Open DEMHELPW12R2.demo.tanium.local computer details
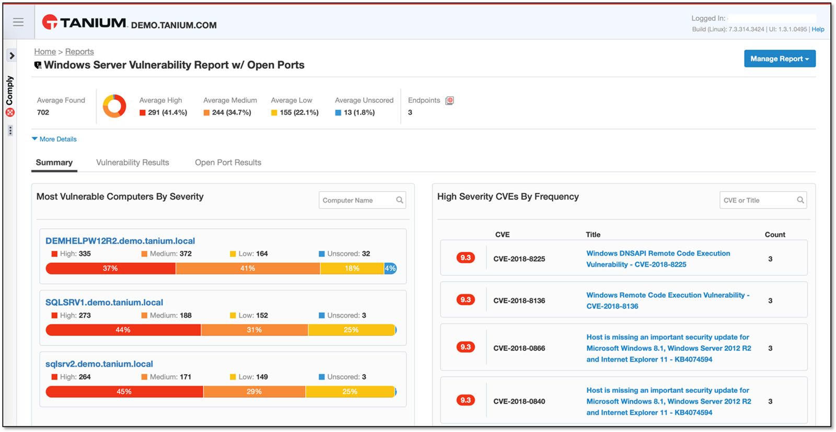 tap(120, 241)
